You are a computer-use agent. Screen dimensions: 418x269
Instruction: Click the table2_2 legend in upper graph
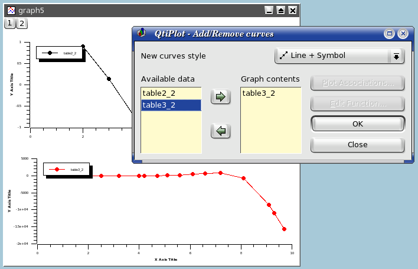click(61, 53)
